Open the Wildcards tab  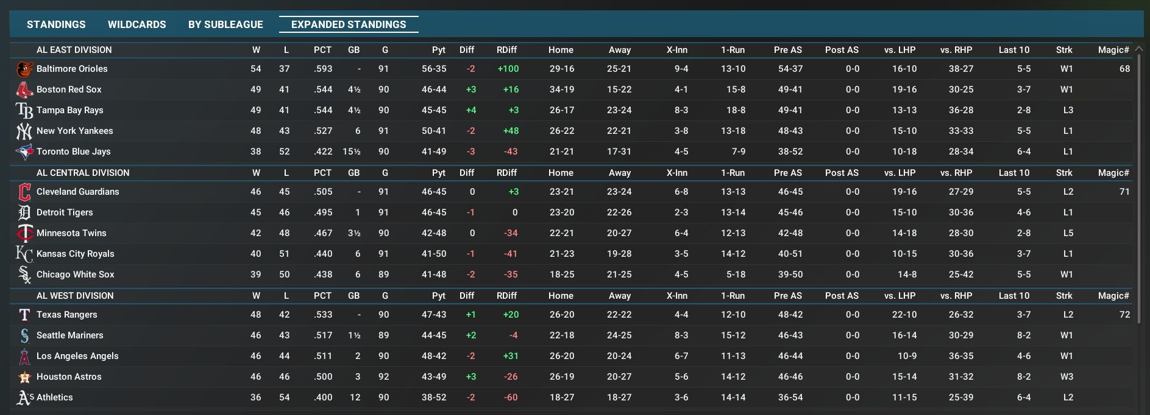coord(137,24)
